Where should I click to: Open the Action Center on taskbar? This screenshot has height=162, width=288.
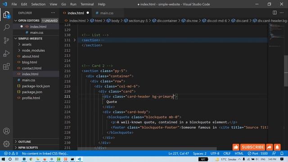pyautogui.click(x=282, y=159)
